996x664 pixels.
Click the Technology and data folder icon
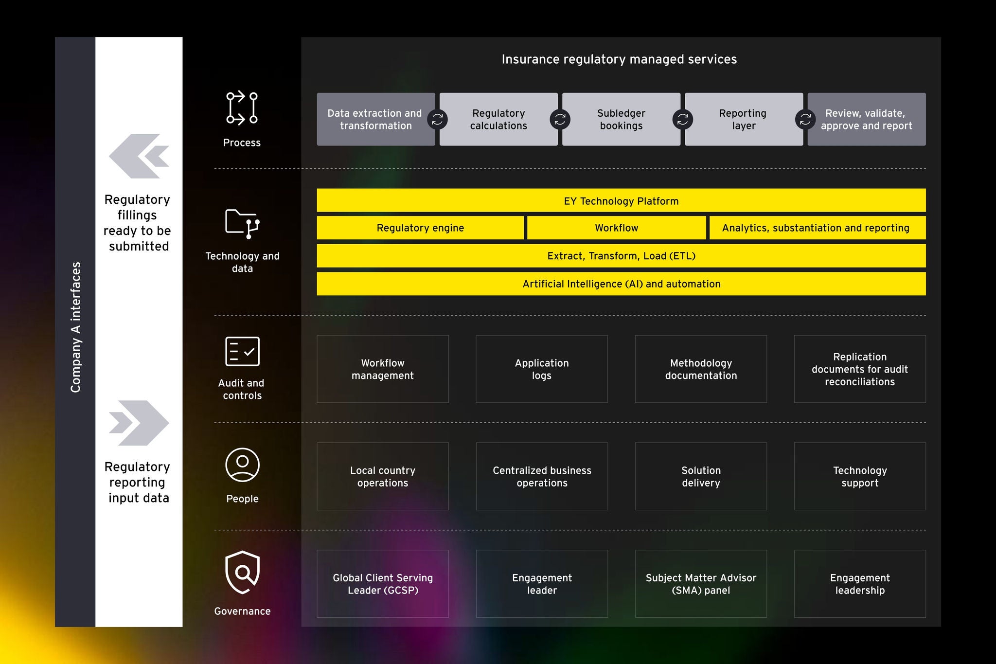pyautogui.click(x=242, y=224)
